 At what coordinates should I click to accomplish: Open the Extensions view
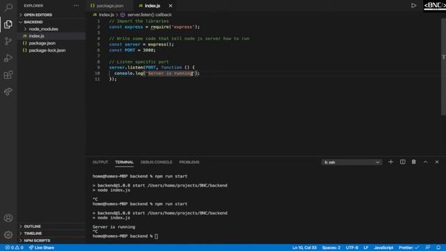pos(8,75)
